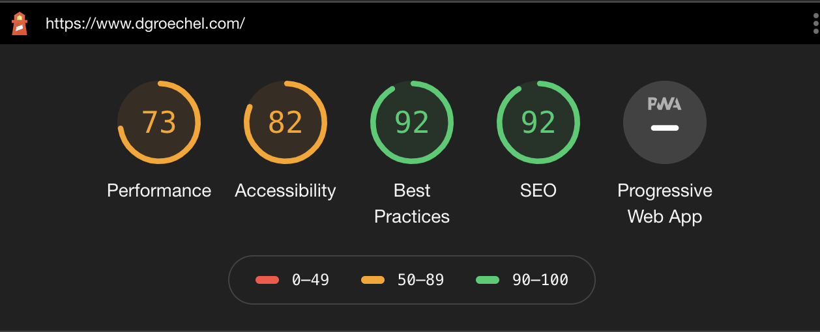Click the orange average-range legend swatch
The image size is (820, 332).
373,280
